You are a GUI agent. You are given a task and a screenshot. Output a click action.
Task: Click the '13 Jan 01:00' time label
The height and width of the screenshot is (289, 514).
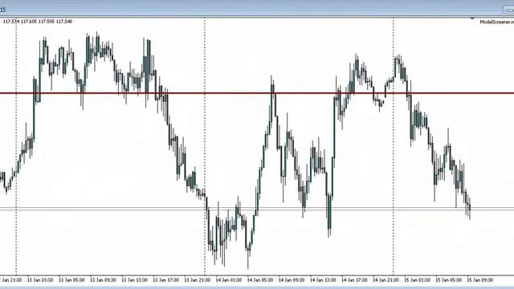pos(40,280)
